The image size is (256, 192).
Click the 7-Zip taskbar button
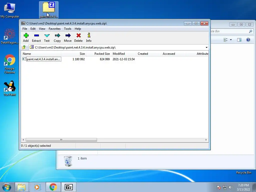tap(69, 187)
